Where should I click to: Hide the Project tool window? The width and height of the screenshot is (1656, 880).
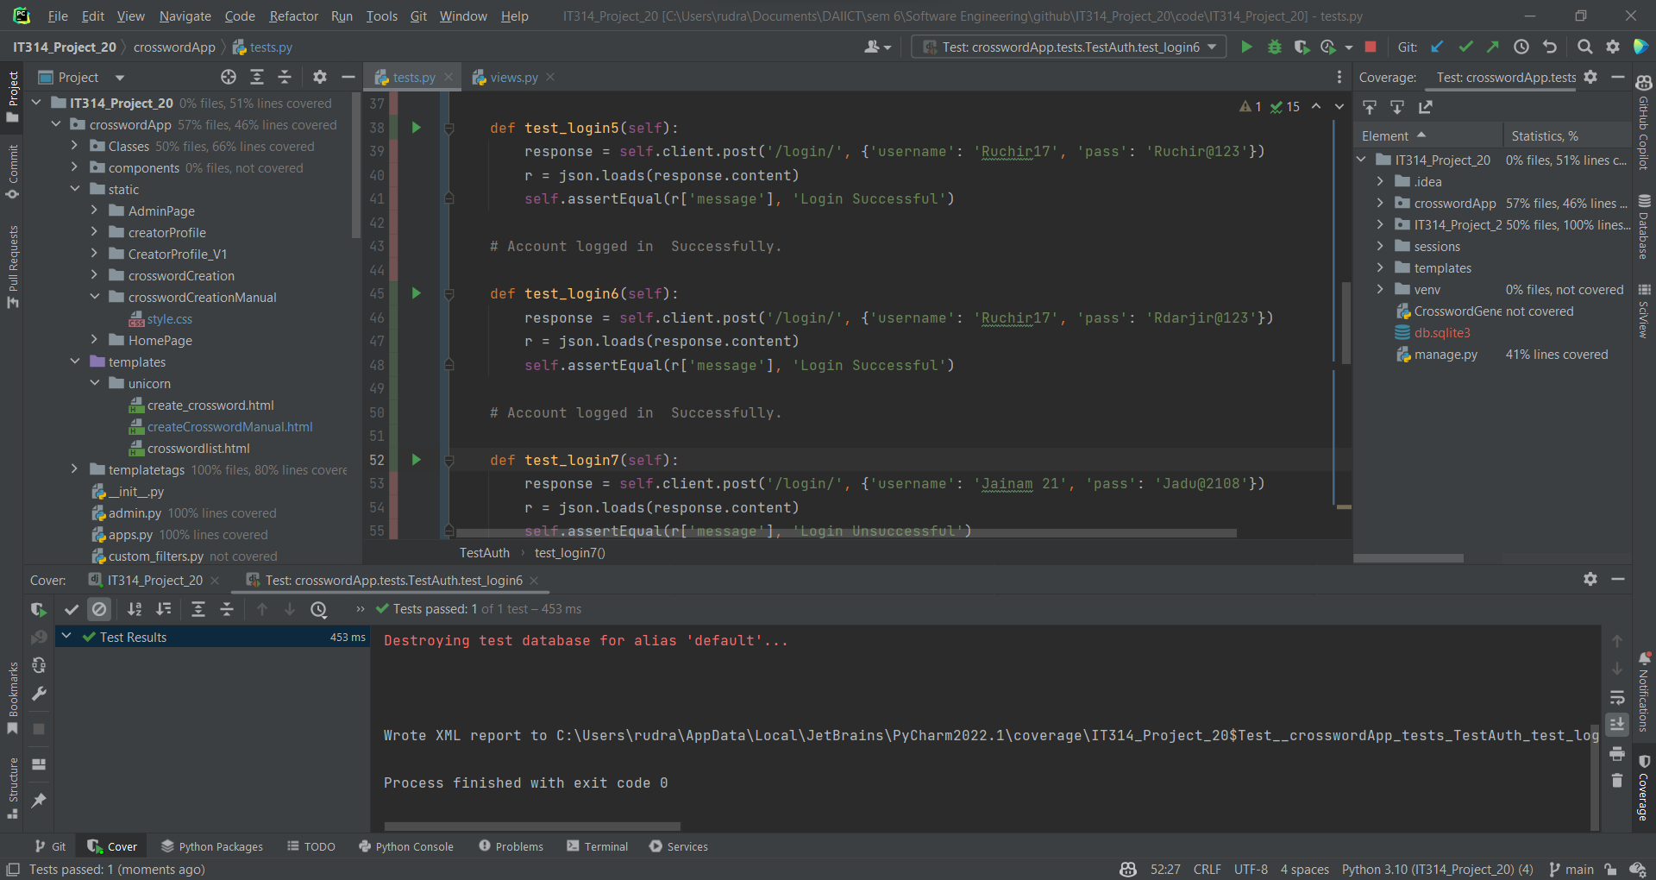coord(348,77)
